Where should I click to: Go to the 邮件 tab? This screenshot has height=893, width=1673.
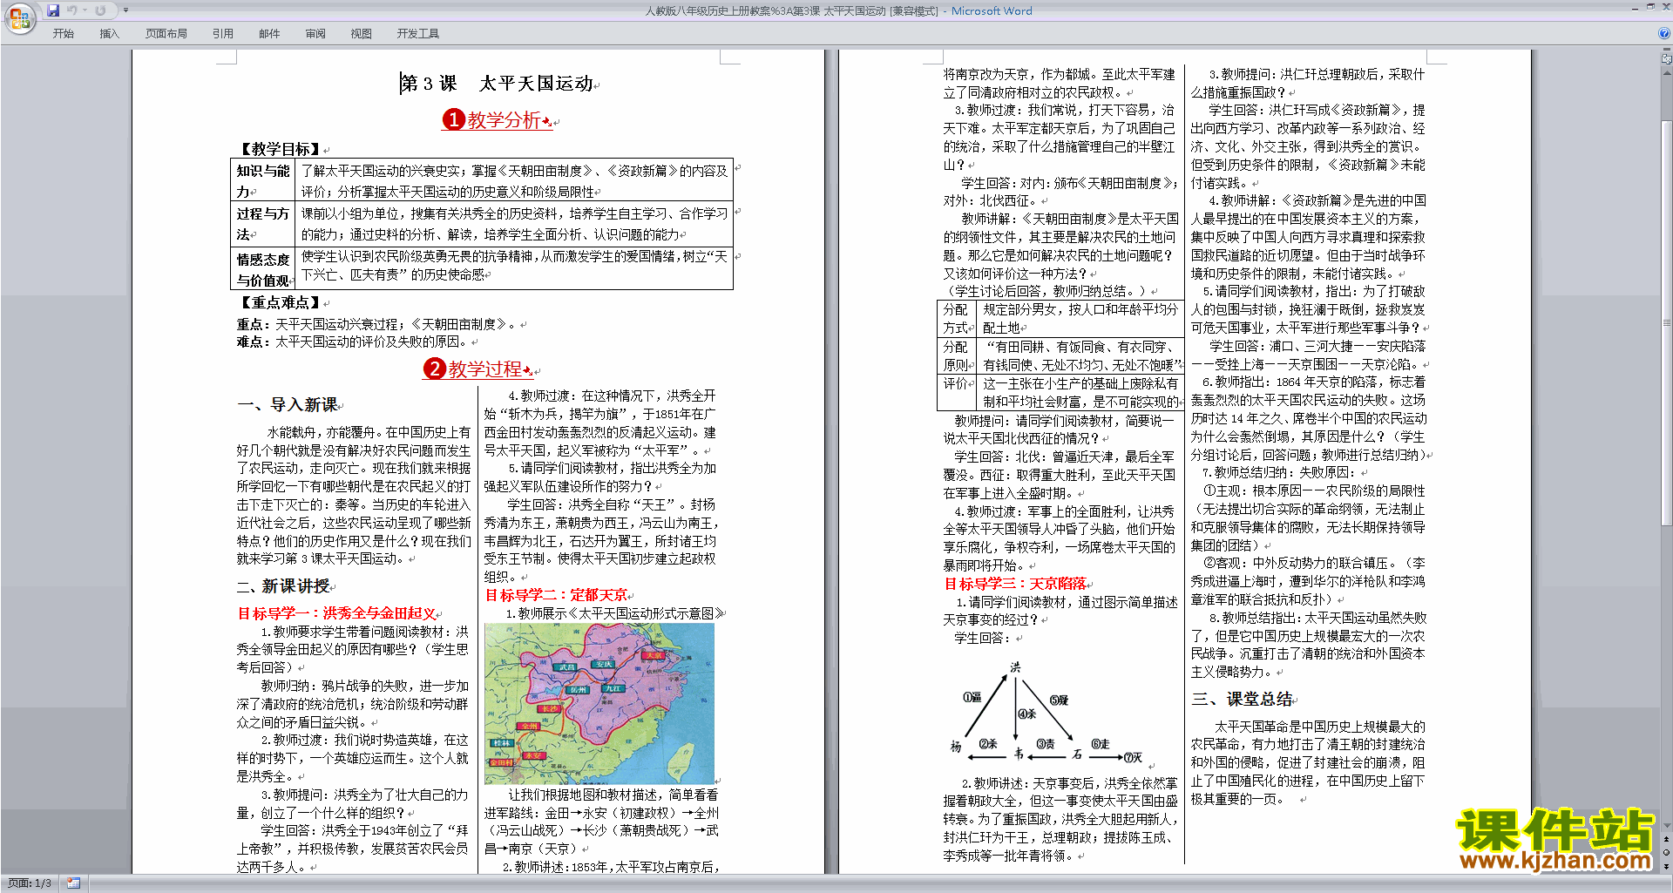click(269, 34)
